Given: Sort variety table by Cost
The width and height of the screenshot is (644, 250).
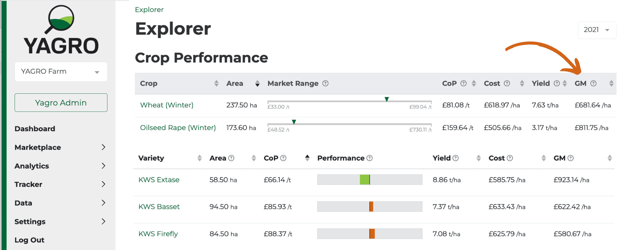Looking at the screenshot, I should pyautogui.click(x=543, y=158).
